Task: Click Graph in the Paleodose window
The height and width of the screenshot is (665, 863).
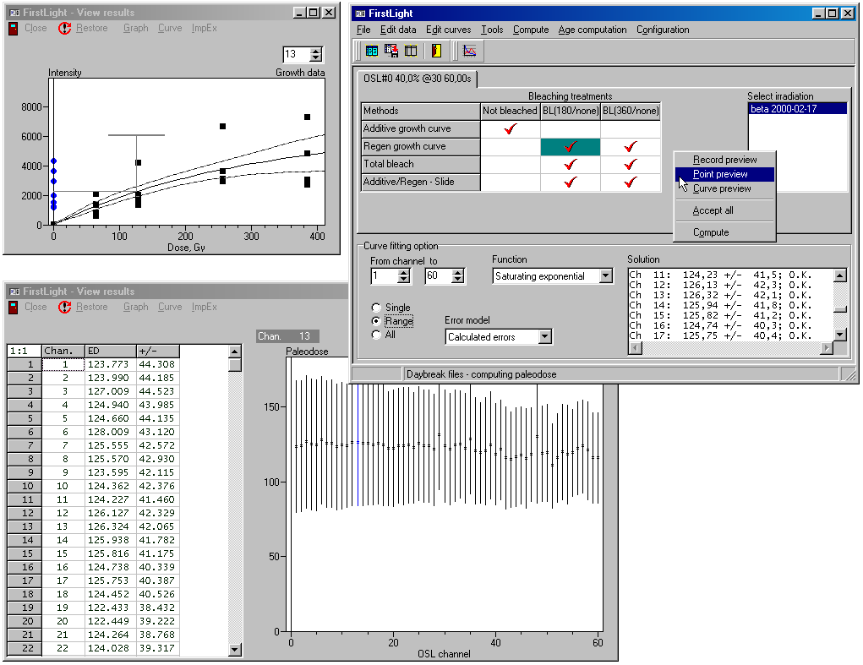Action: click(x=135, y=307)
